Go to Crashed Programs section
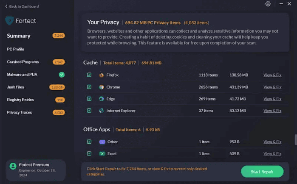This screenshot has height=184, width=297. pos(23,62)
